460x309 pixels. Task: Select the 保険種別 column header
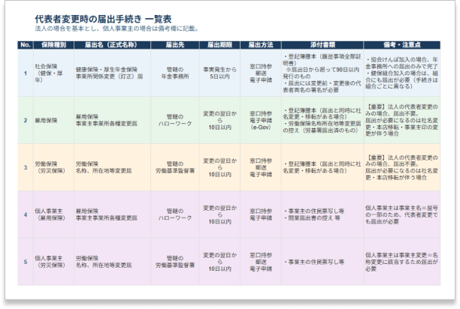(x=53, y=45)
